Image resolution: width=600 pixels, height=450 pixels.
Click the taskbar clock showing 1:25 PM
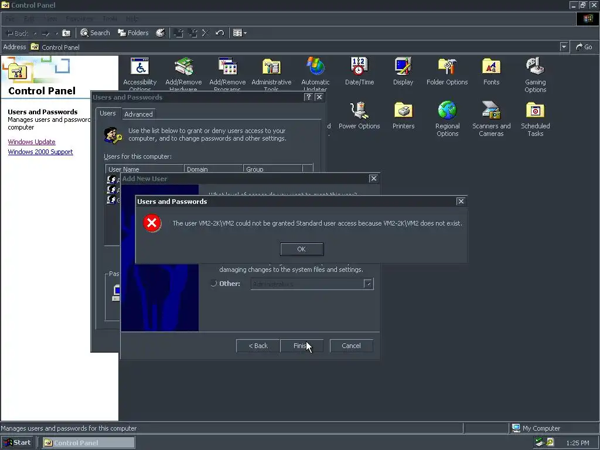578,443
